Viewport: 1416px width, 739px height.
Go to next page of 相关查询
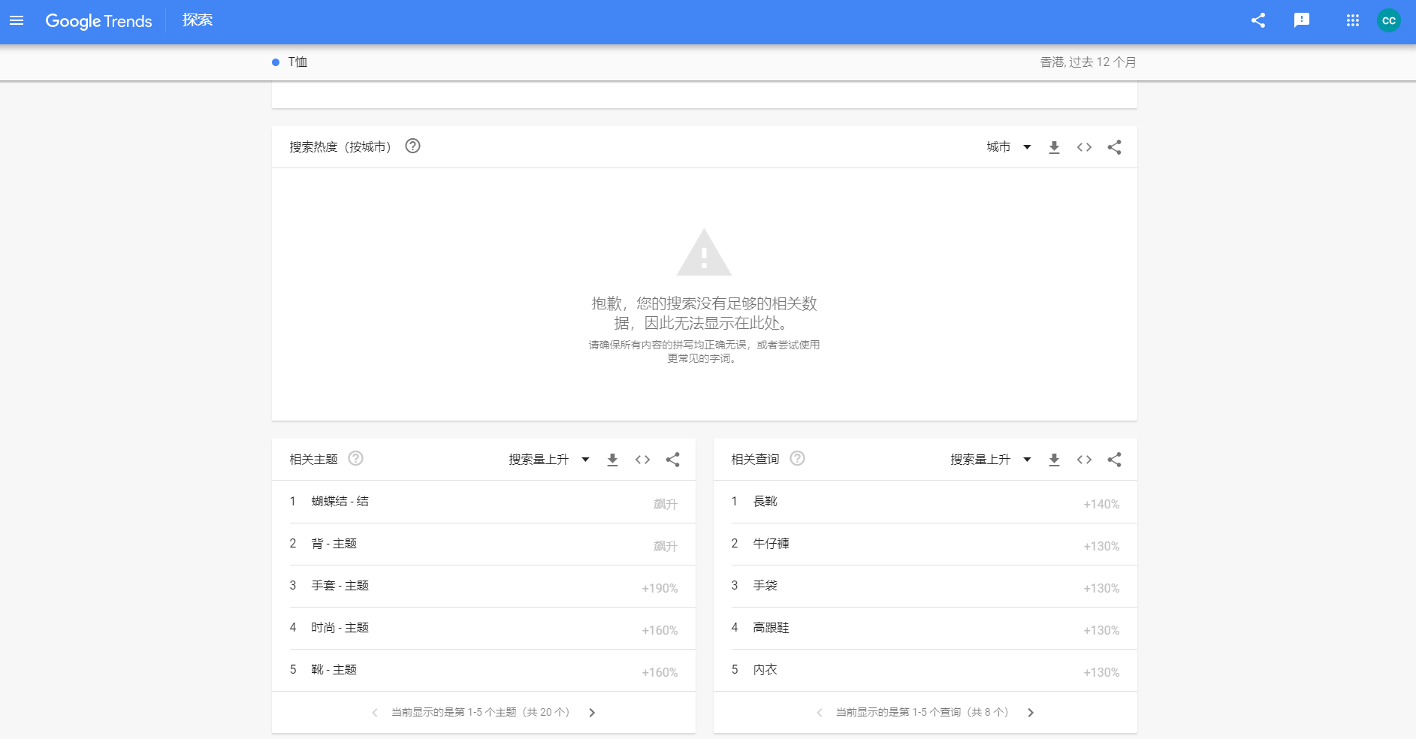click(x=1031, y=713)
